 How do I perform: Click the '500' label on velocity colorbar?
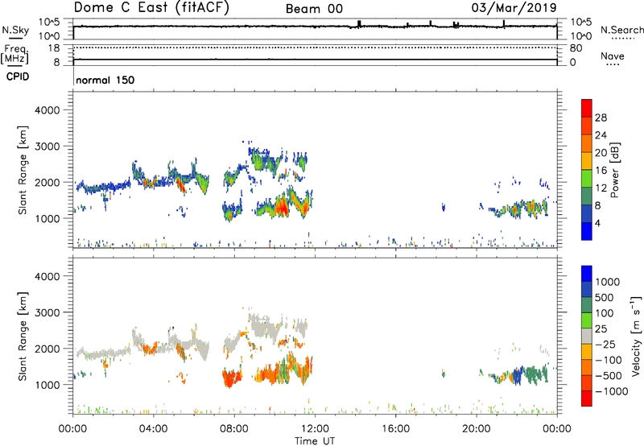point(605,298)
